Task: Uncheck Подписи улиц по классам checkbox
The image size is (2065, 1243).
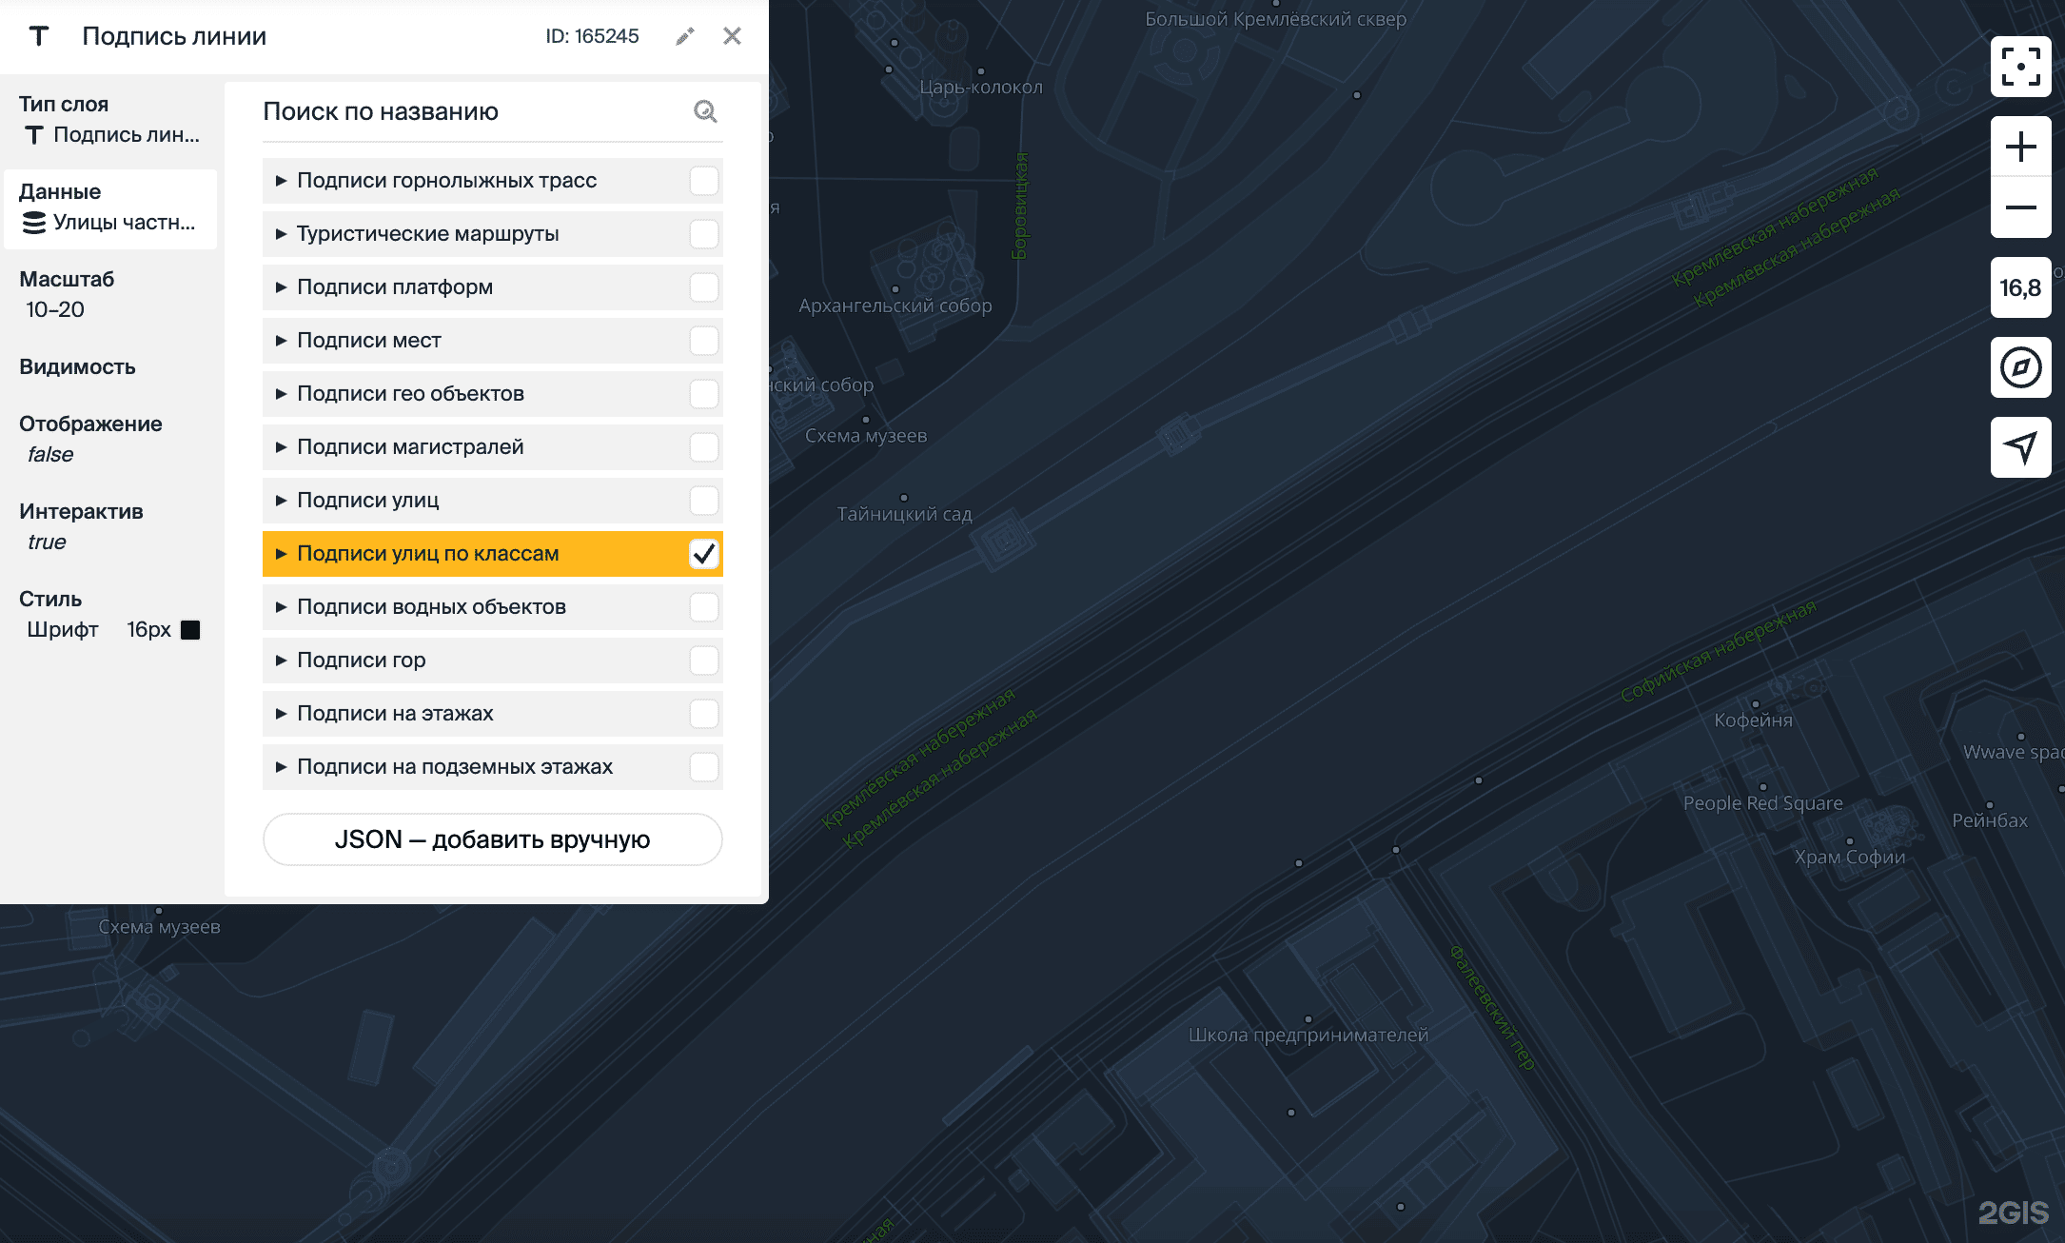Action: point(703,554)
